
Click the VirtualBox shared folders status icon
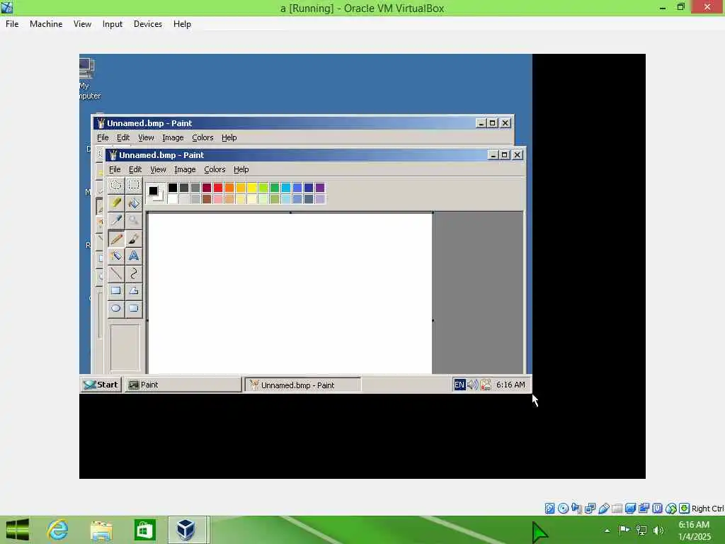tap(617, 509)
